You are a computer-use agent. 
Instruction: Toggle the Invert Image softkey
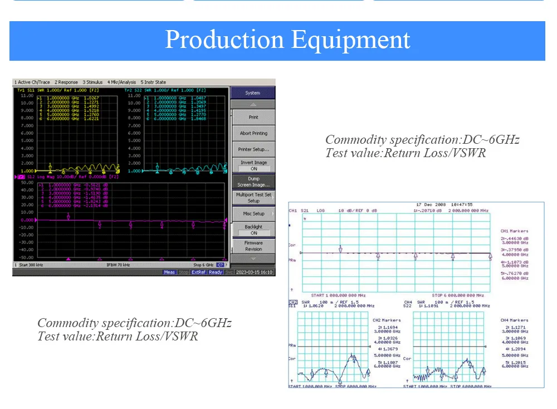coord(253,165)
